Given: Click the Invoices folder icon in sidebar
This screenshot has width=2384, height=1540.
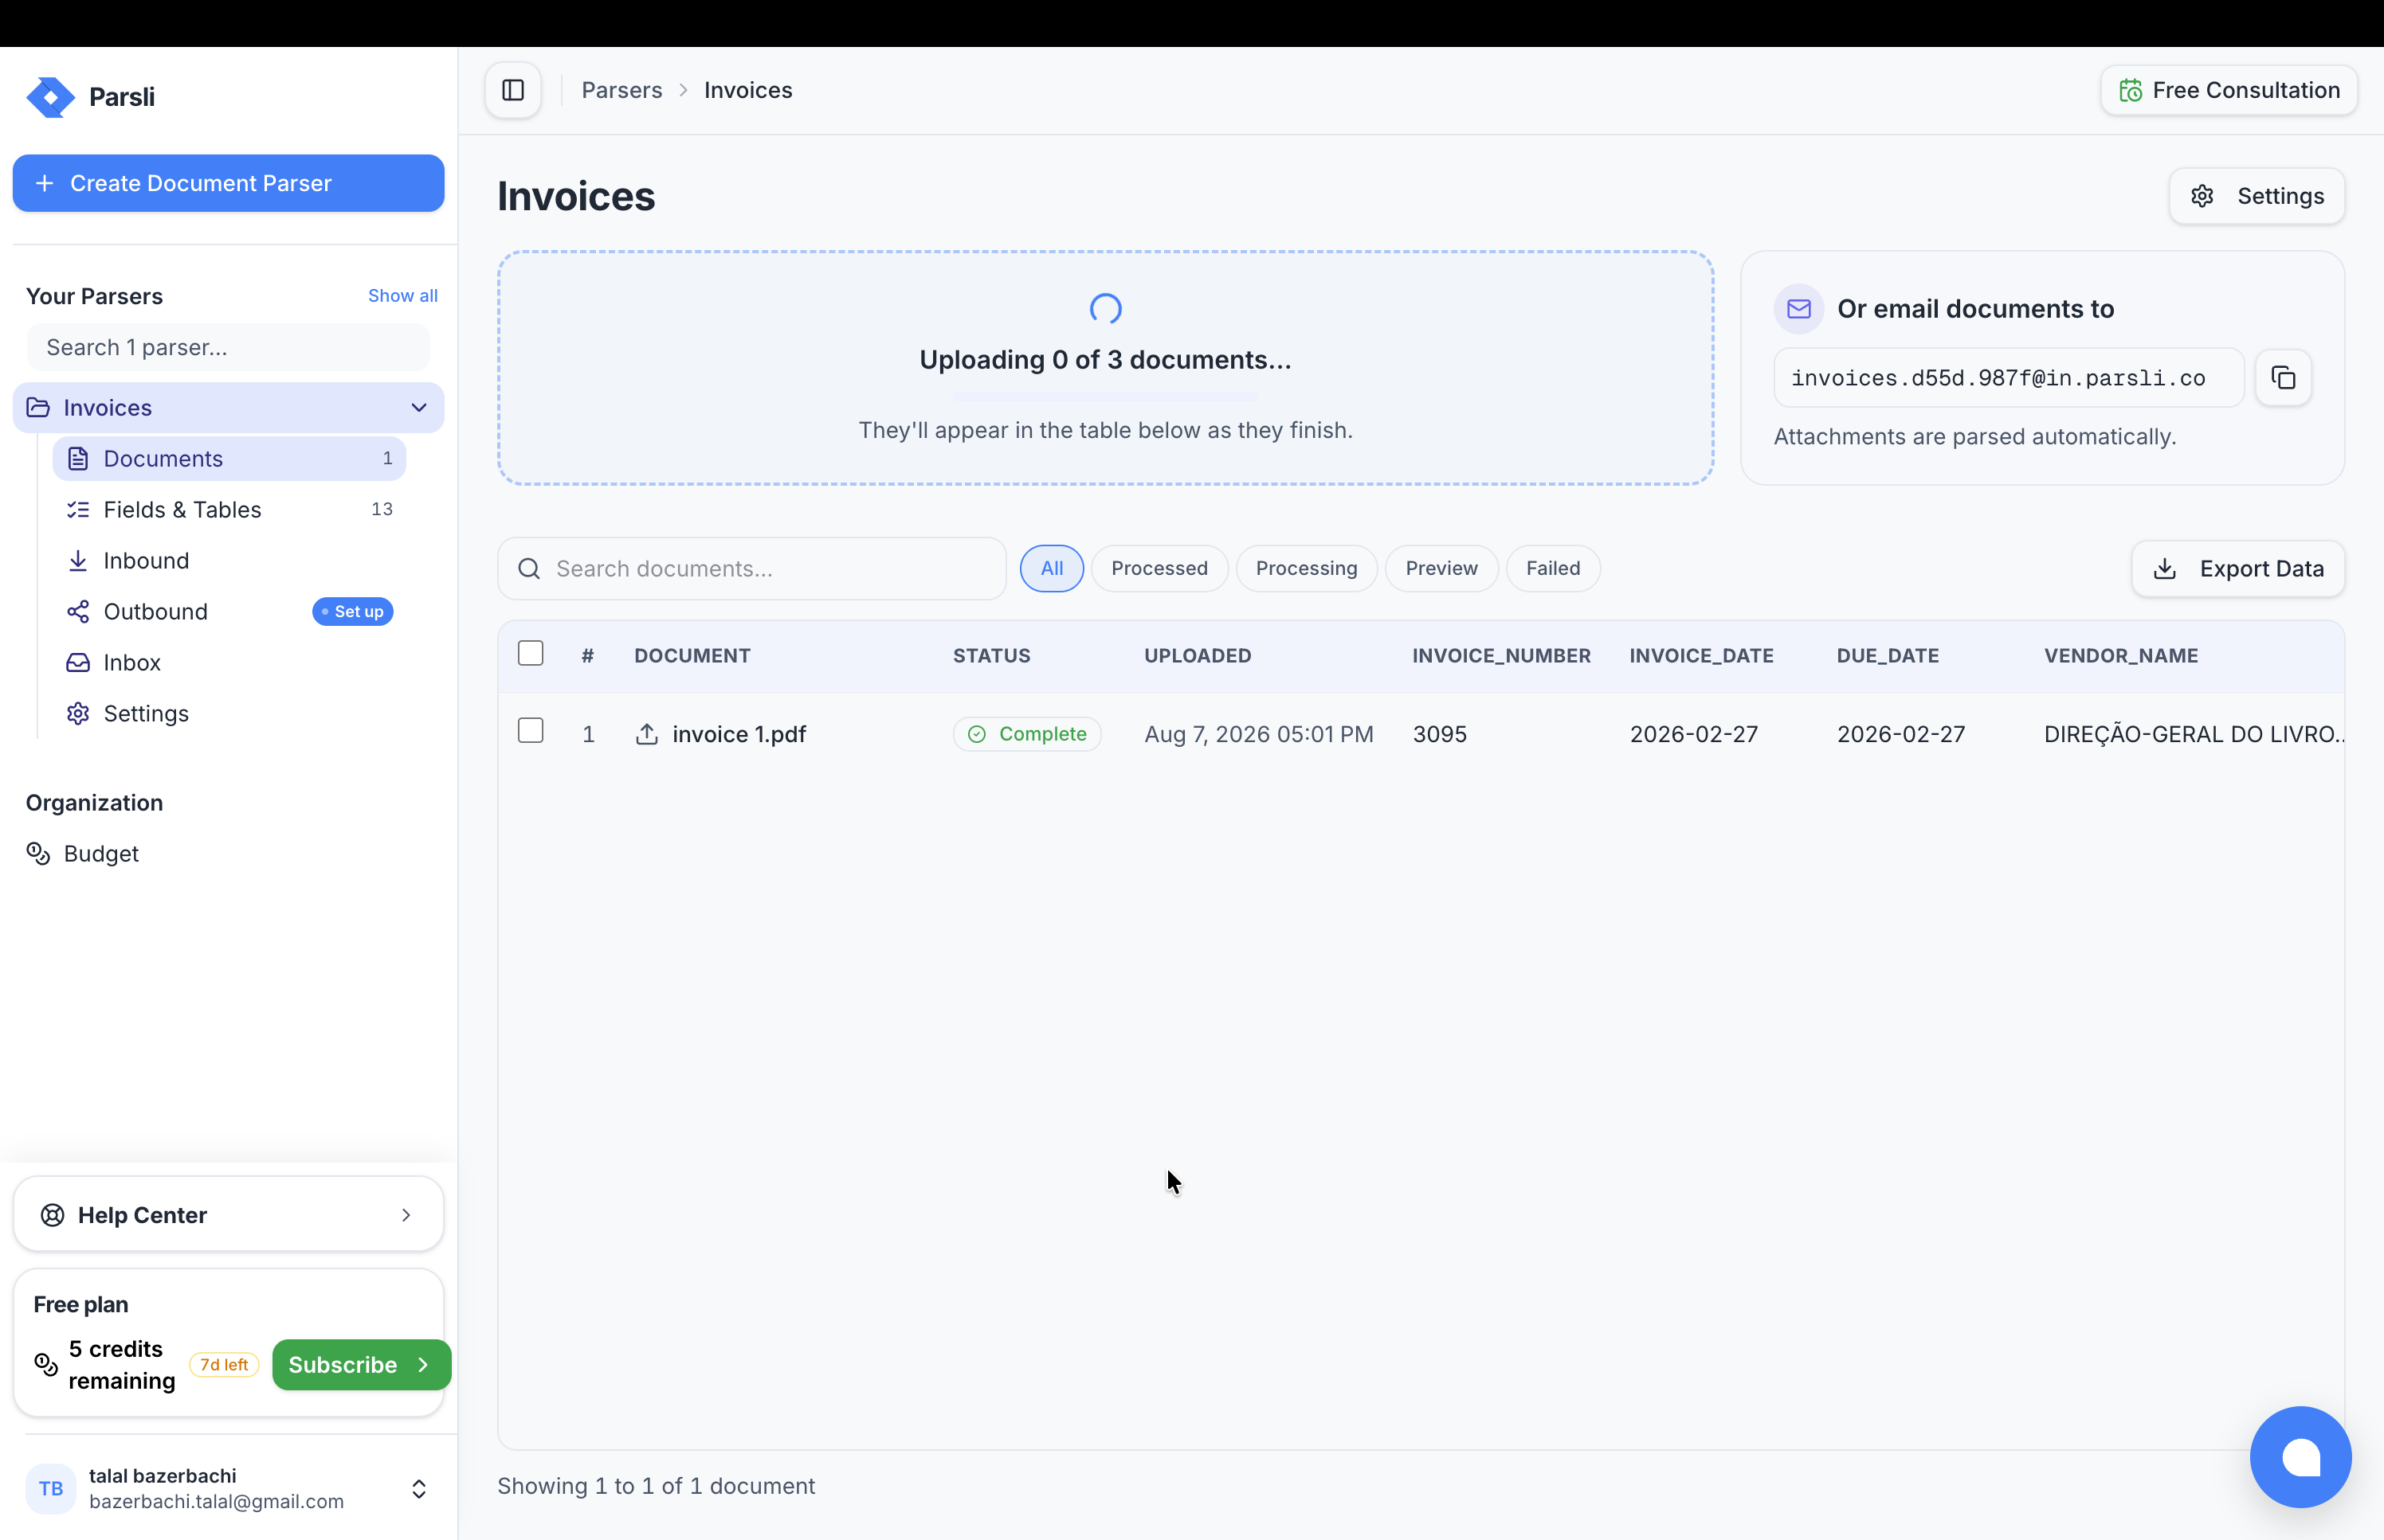Looking at the screenshot, I should [38, 408].
